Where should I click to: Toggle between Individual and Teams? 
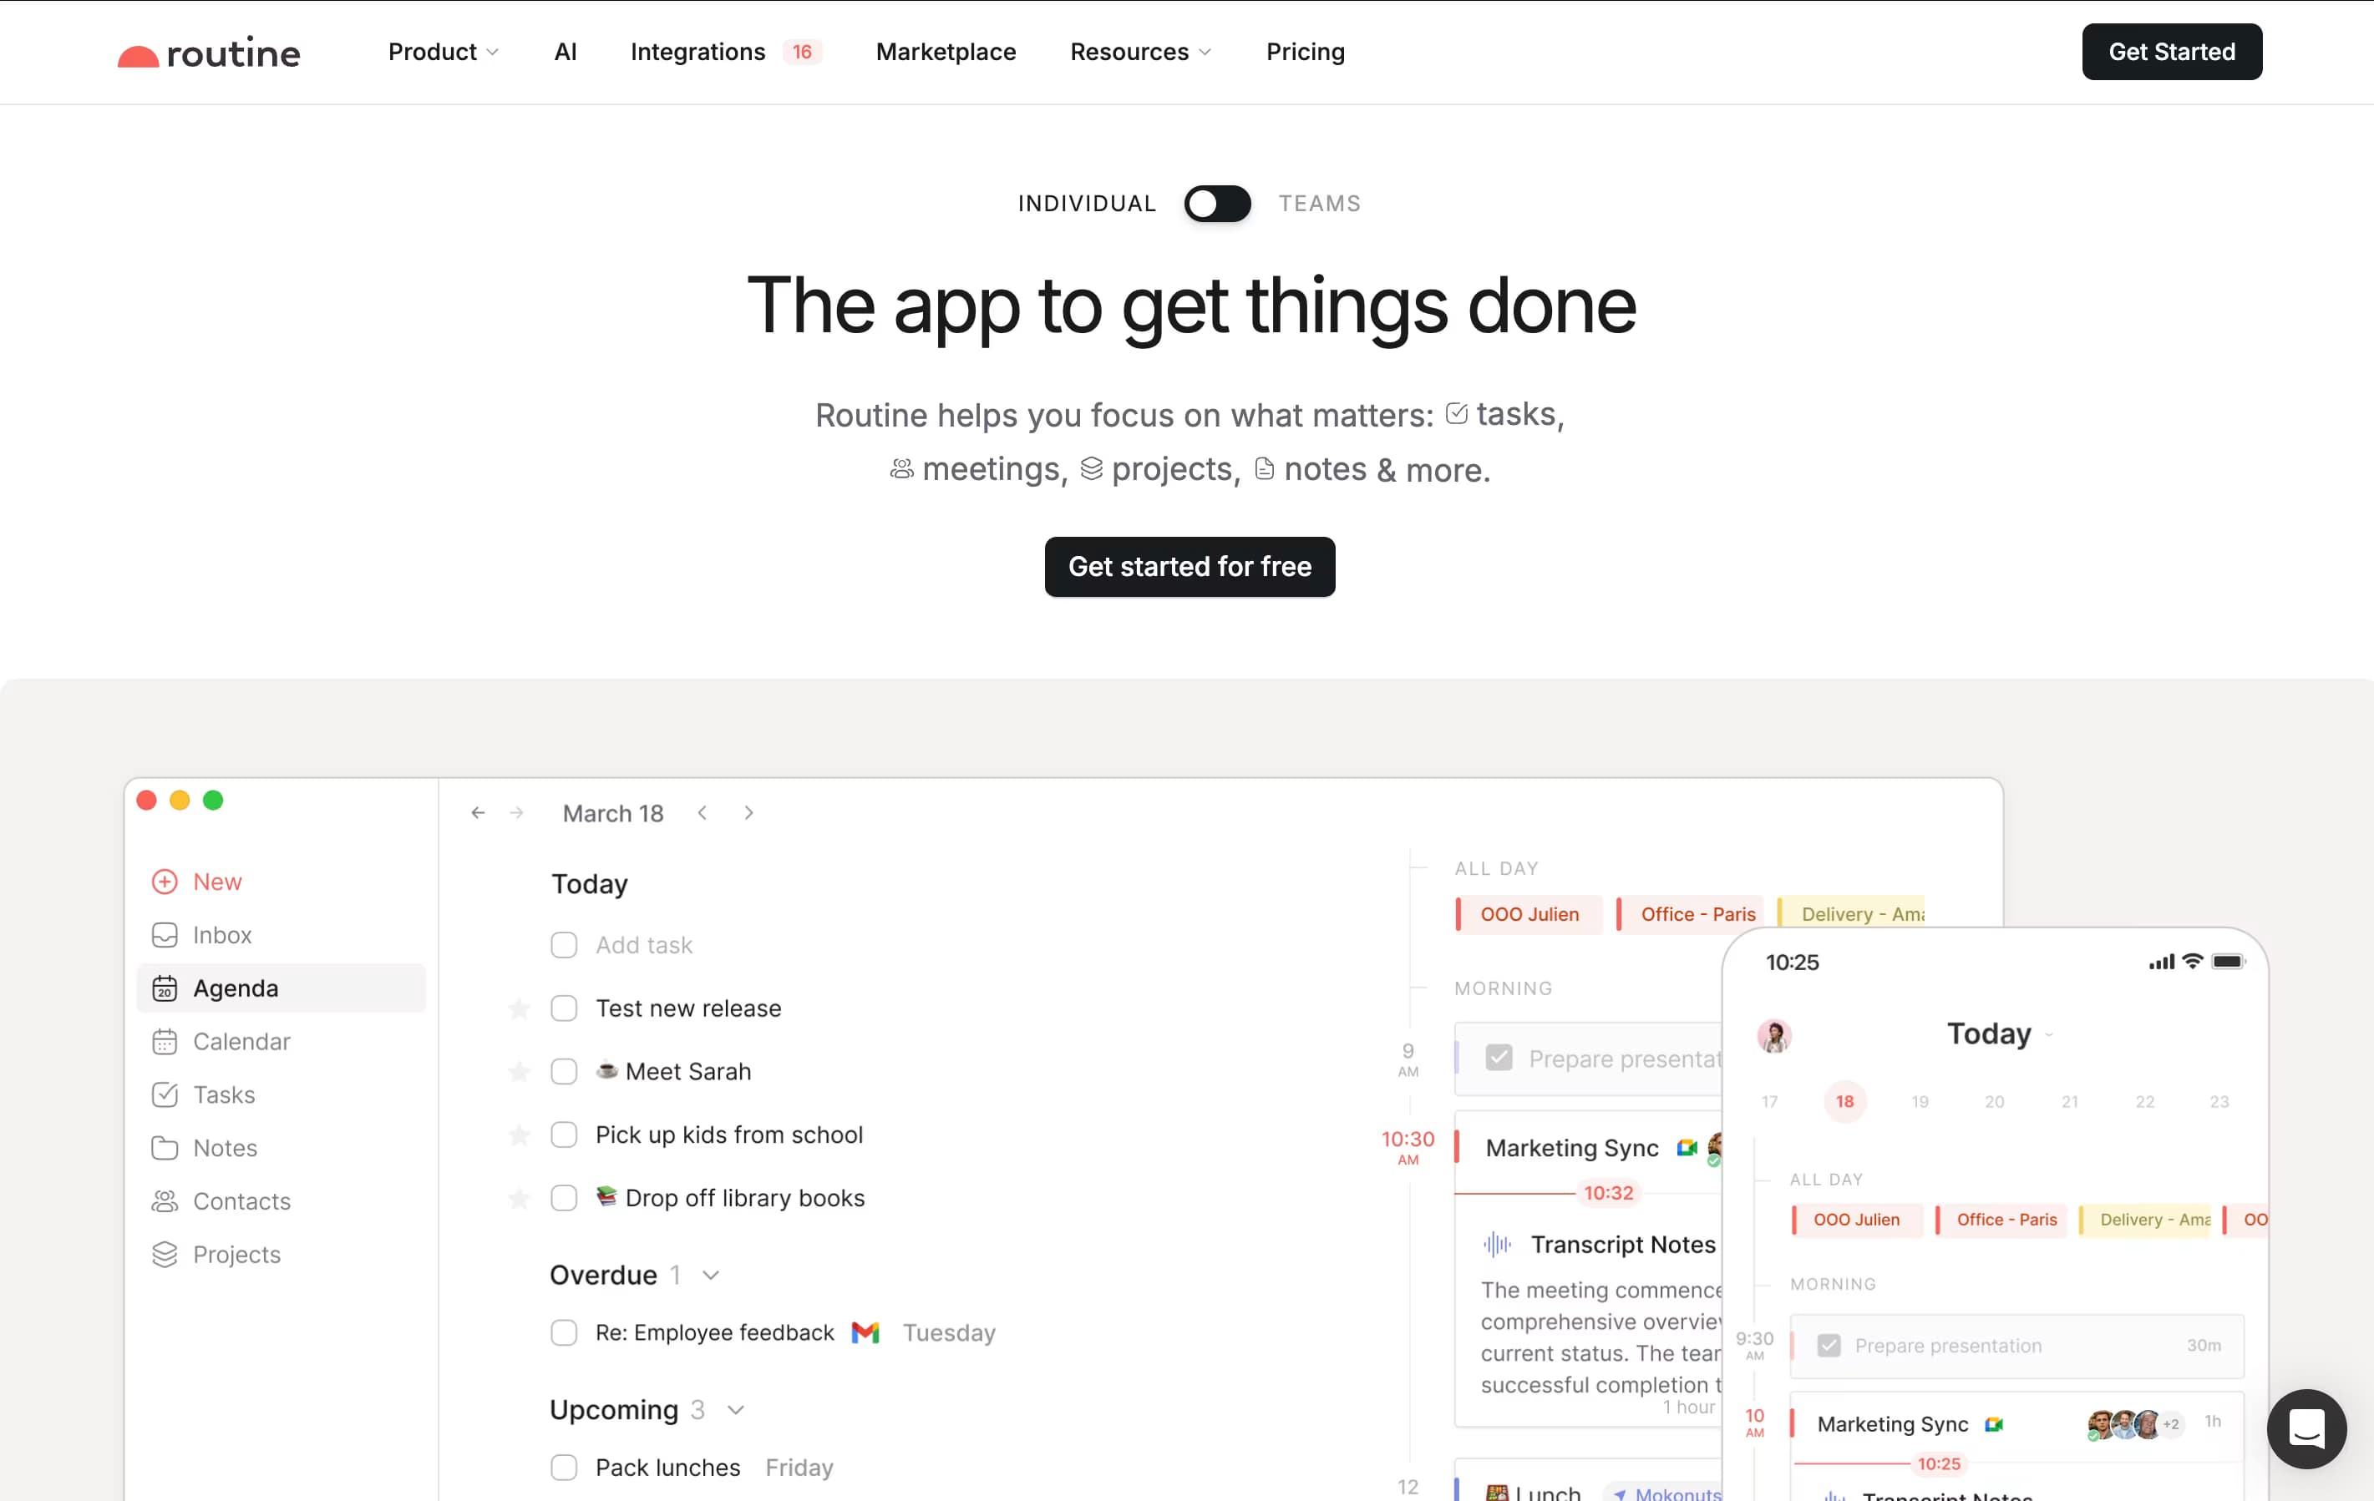[x=1216, y=203]
